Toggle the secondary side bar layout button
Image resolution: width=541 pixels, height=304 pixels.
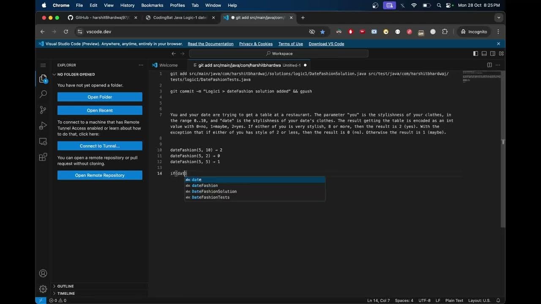pyautogui.click(x=493, y=54)
